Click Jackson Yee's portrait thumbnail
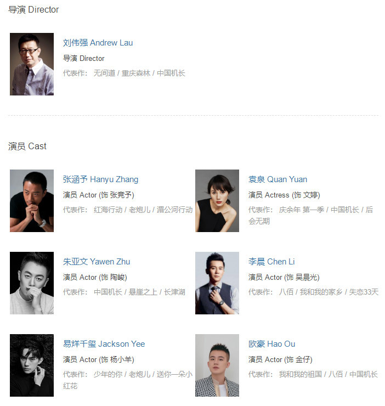This screenshot has width=385, height=406. coord(32,365)
